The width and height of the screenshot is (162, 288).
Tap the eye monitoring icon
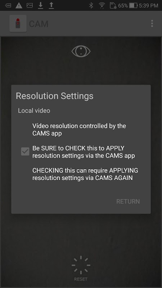point(81,51)
